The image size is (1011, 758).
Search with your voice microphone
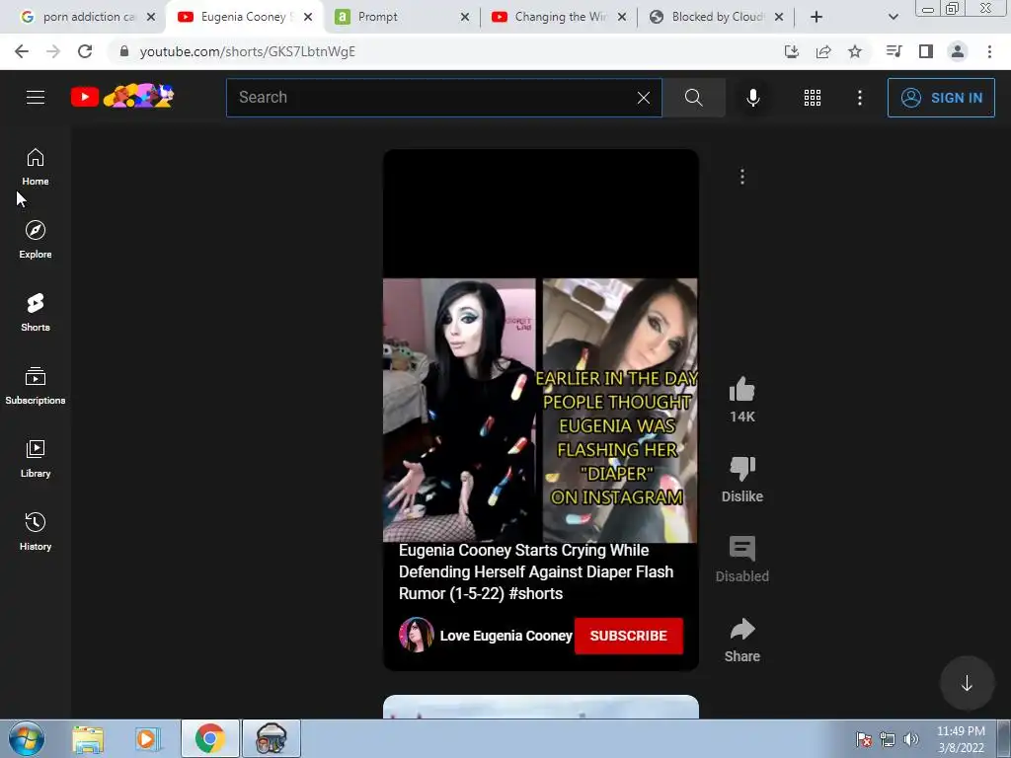coord(753,98)
